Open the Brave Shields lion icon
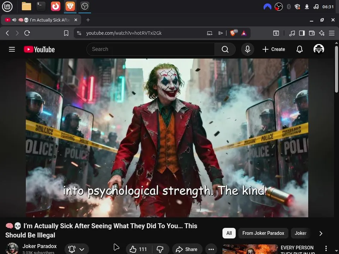This screenshot has width=339, height=254. (x=233, y=33)
